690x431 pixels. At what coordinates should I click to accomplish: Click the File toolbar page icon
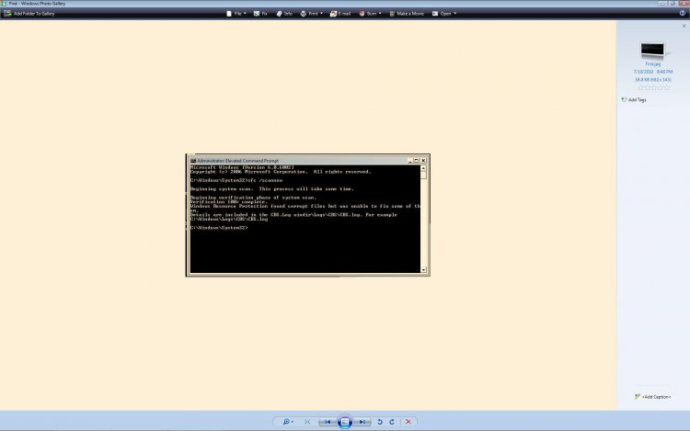click(229, 14)
